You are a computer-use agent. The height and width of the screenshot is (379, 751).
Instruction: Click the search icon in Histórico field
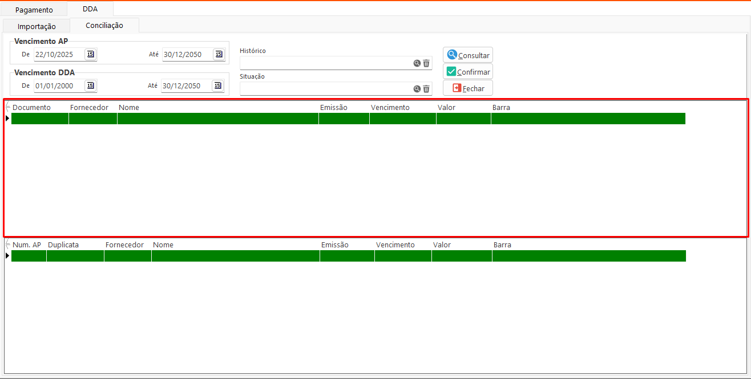click(x=417, y=63)
